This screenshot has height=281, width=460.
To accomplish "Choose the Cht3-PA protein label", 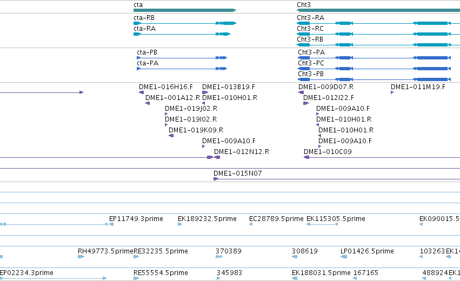I will point(311,52).
